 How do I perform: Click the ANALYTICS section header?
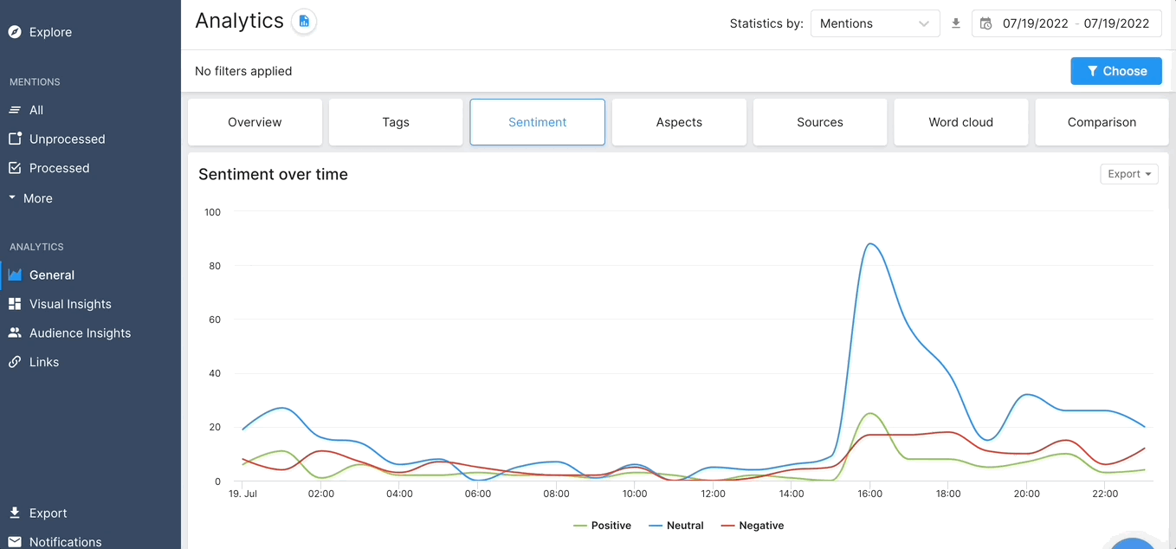[36, 247]
